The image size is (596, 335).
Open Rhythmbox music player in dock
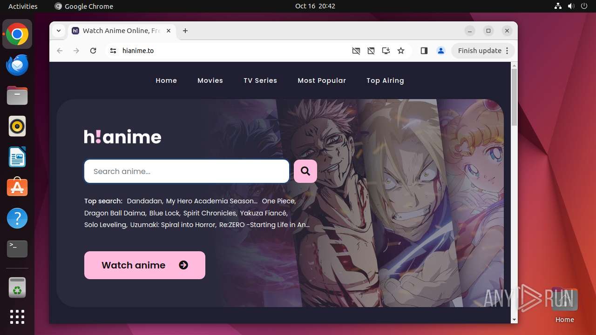pos(17,126)
